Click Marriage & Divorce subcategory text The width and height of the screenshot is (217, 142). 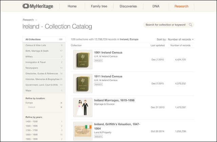[x=104, y=104]
